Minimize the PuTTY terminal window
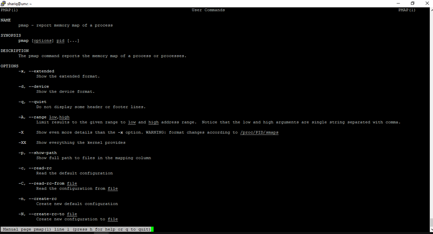 point(398,4)
